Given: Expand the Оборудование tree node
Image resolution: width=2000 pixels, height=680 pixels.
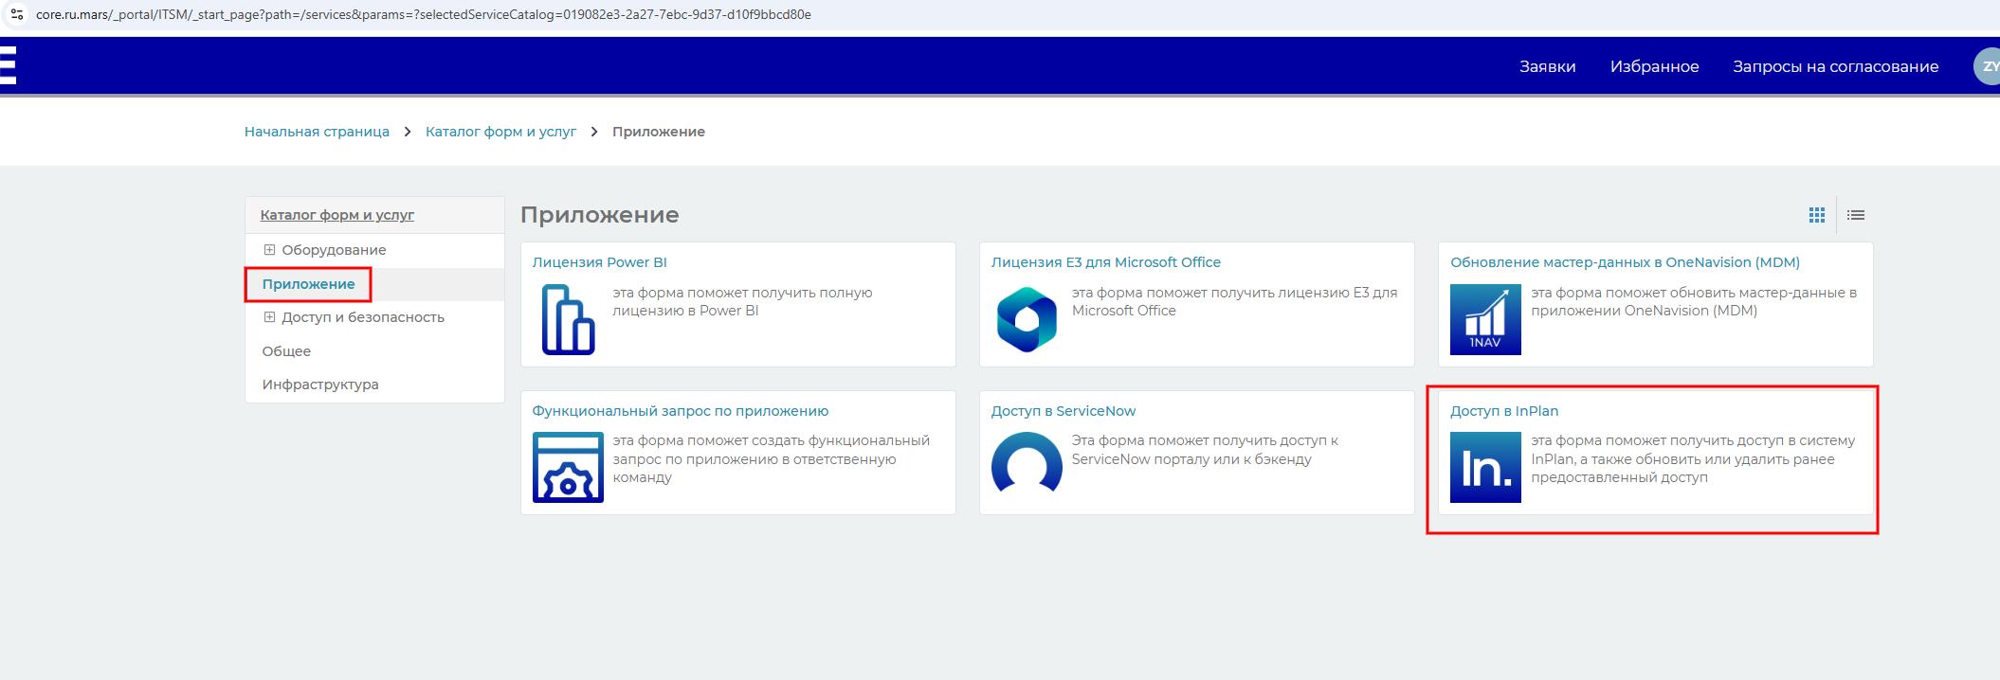Looking at the screenshot, I should 269,250.
